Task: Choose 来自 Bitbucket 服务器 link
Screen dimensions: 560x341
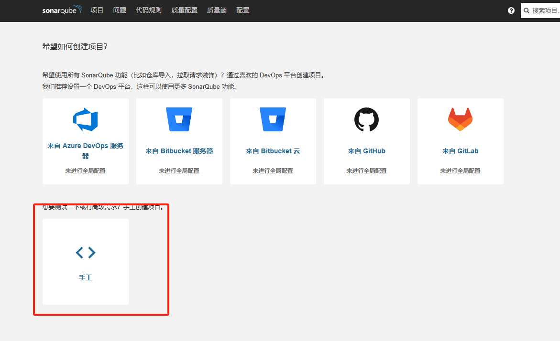Action: [179, 151]
